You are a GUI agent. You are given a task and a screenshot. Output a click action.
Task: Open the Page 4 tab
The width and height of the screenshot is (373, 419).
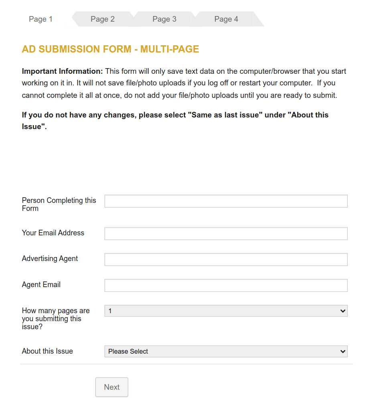click(226, 19)
